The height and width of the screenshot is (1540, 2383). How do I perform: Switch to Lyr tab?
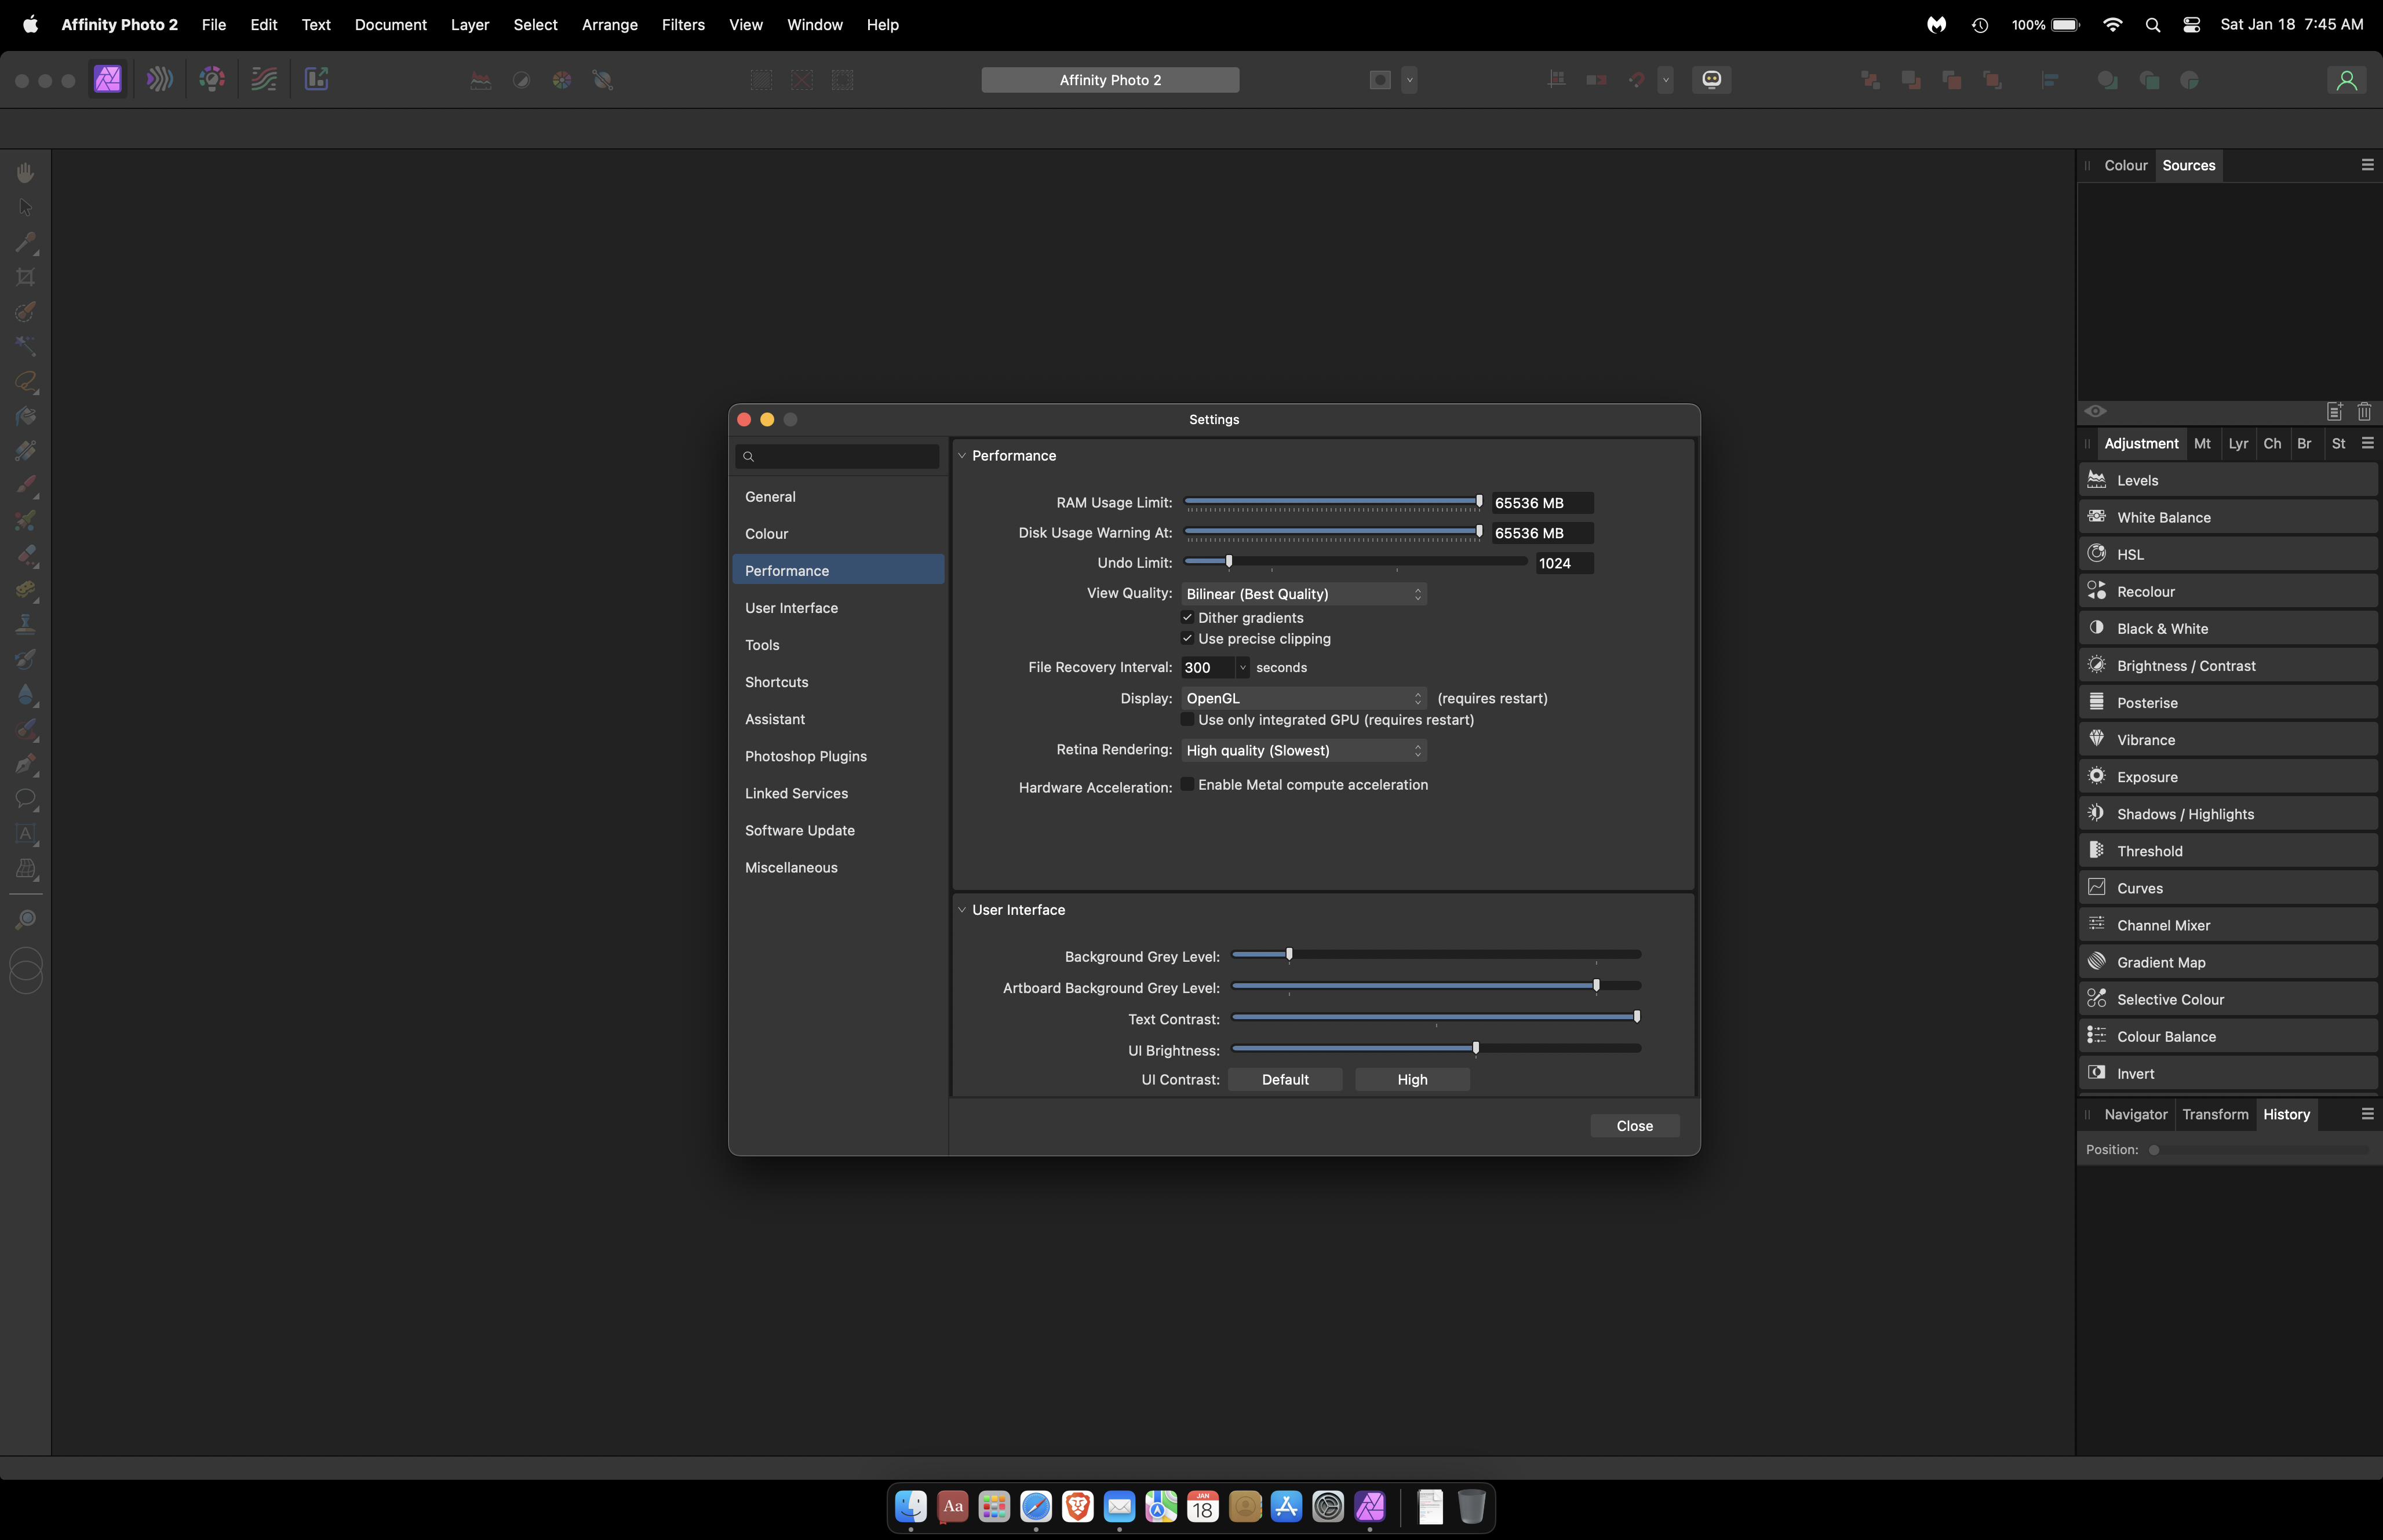tap(2238, 443)
